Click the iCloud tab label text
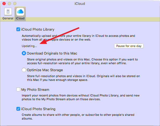Screen dimensions: 160x126 pos(20,18)
